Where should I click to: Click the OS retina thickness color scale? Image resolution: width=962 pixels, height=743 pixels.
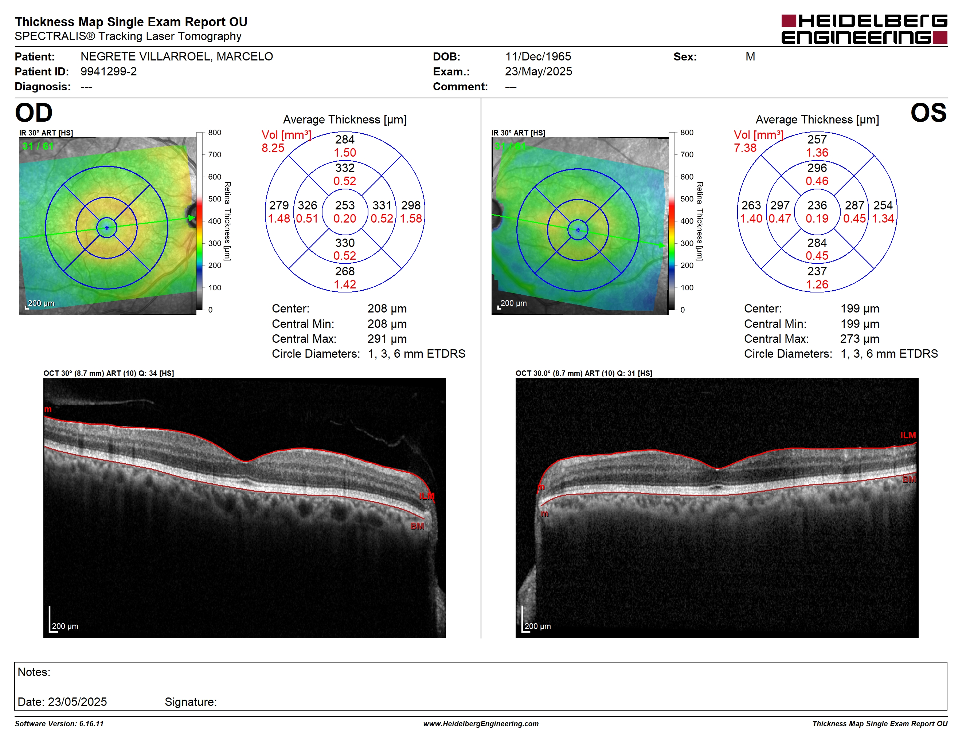[672, 221]
